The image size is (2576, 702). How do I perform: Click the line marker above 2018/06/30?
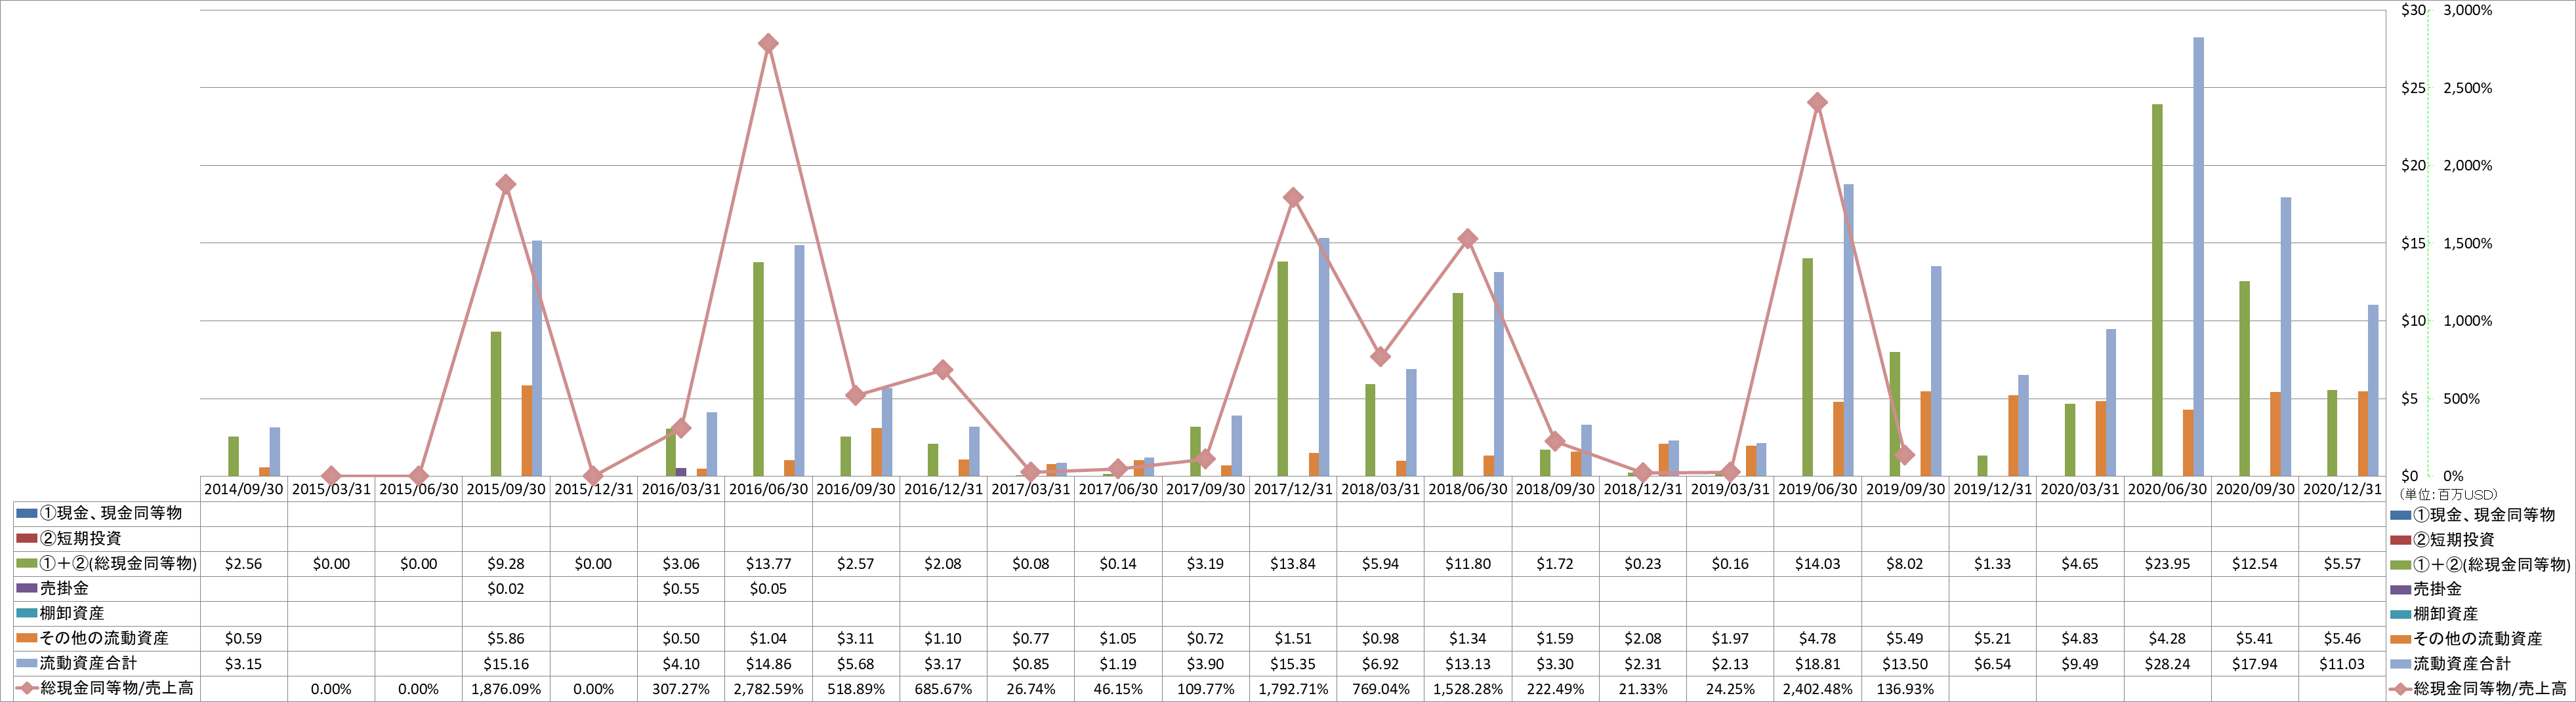coord(1468,239)
